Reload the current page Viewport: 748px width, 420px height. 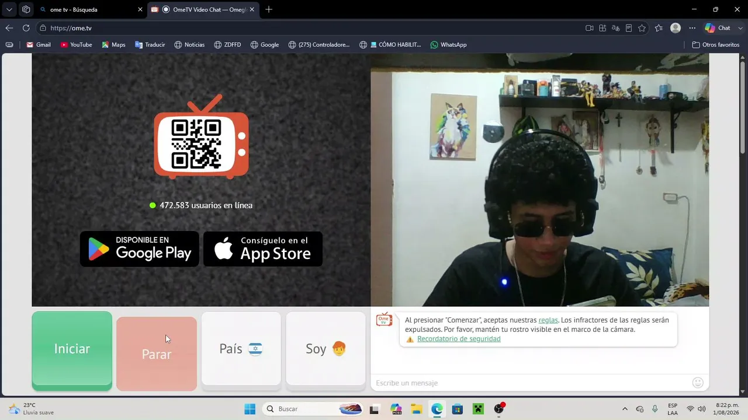[x=26, y=28]
